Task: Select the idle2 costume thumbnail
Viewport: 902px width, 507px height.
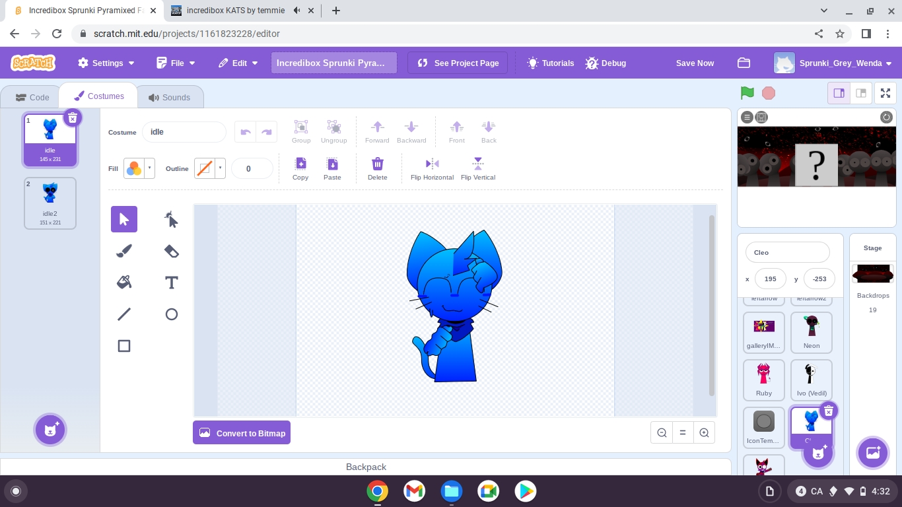Action: [x=50, y=203]
